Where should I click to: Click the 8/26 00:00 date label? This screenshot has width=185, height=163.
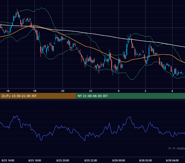coord(119,160)
